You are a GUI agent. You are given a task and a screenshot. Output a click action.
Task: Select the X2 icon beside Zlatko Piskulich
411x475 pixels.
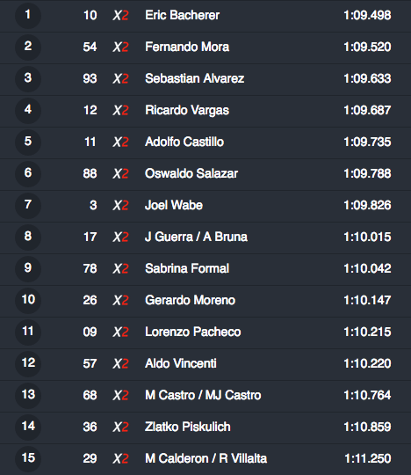tap(120, 427)
